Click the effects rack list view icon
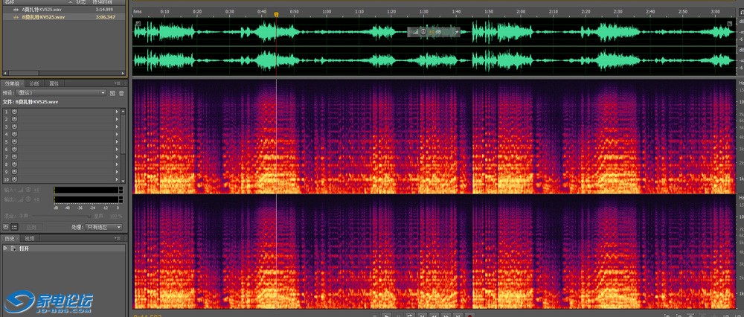This screenshot has height=317, width=744. [x=15, y=227]
